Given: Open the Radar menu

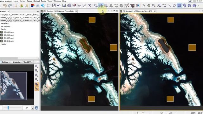Looking at the screenshot, I should 43,1.
